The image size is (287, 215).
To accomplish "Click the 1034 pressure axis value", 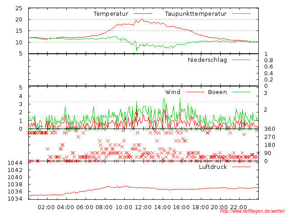I will 15,199.
